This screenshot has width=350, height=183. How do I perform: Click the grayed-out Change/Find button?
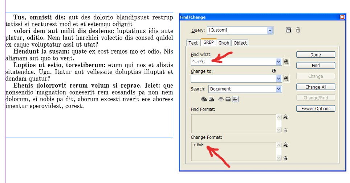pos(316,97)
